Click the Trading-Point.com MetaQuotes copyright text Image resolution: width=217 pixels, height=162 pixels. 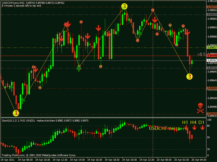click(x=39, y=155)
